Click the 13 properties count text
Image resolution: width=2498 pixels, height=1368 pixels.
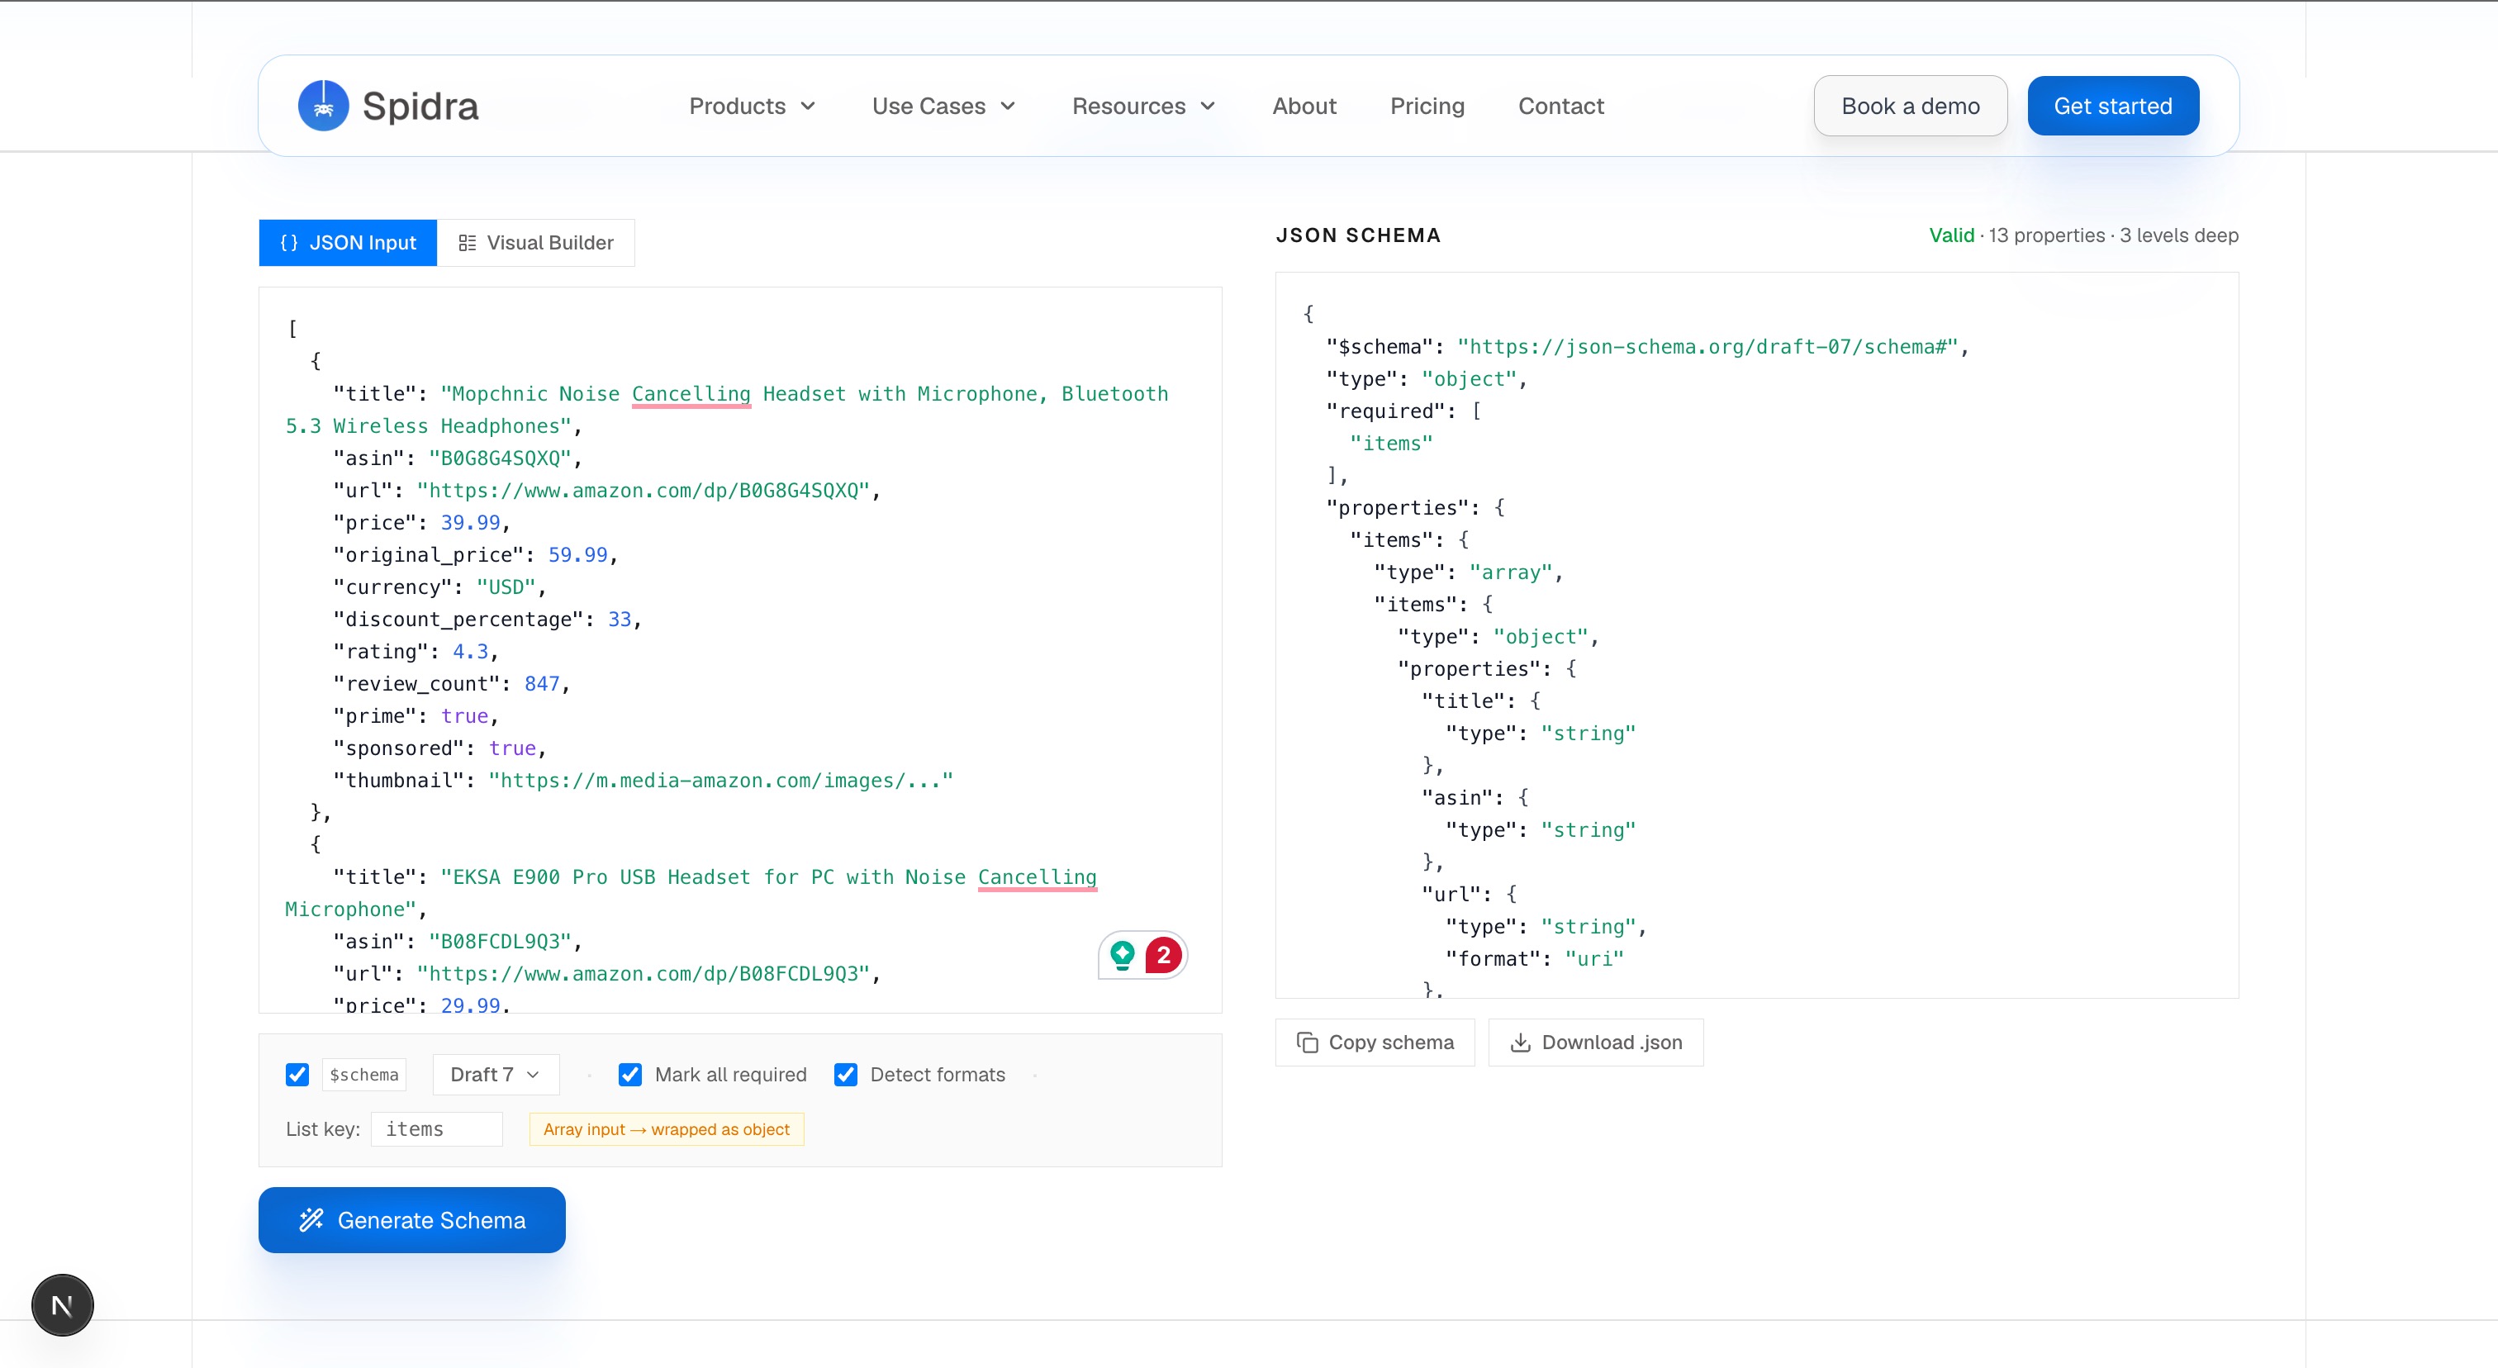(2047, 235)
